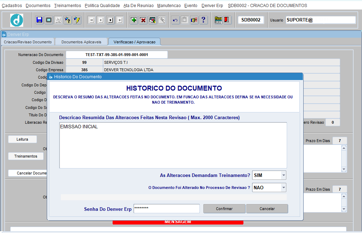Select the Verificacao / Aprovacao tab
This screenshot has width=362, height=233.
click(134, 42)
